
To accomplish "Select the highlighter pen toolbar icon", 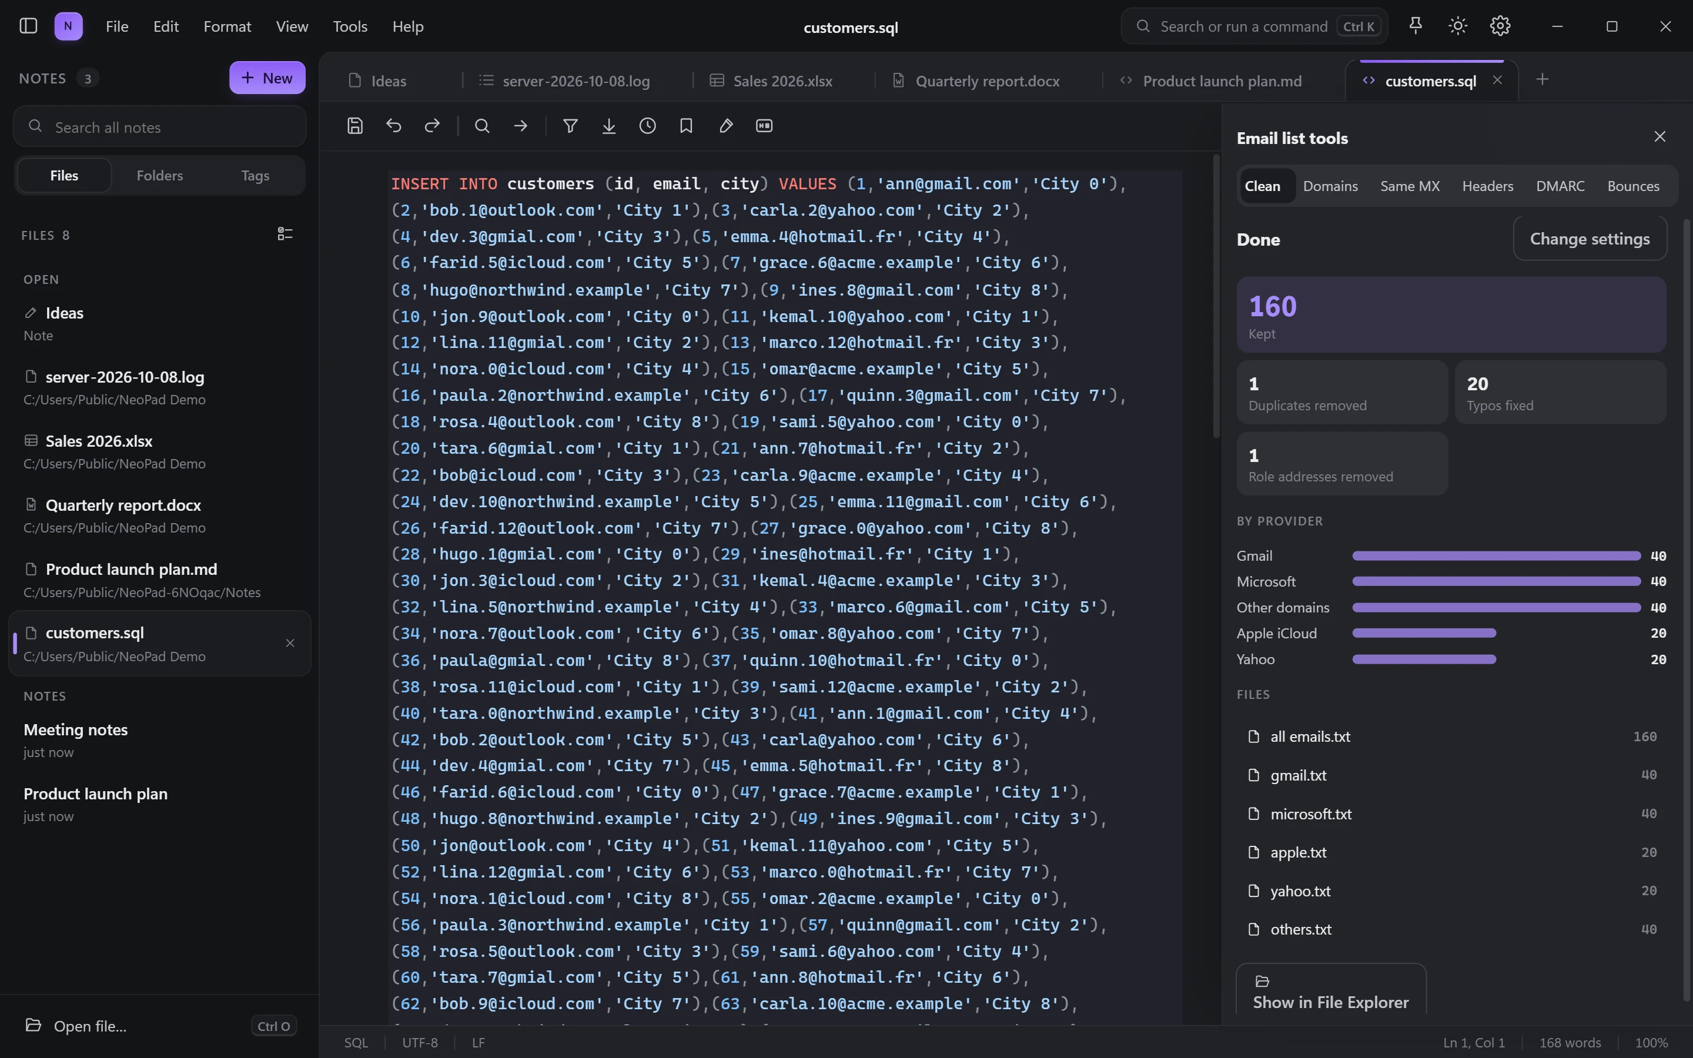I will click(x=725, y=126).
